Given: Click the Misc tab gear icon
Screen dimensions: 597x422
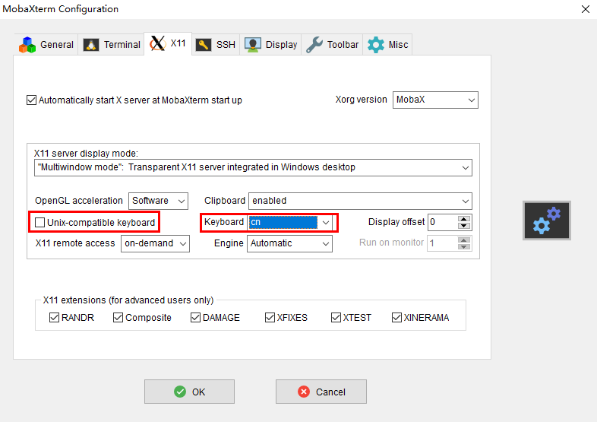Looking at the screenshot, I should click(376, 45).
